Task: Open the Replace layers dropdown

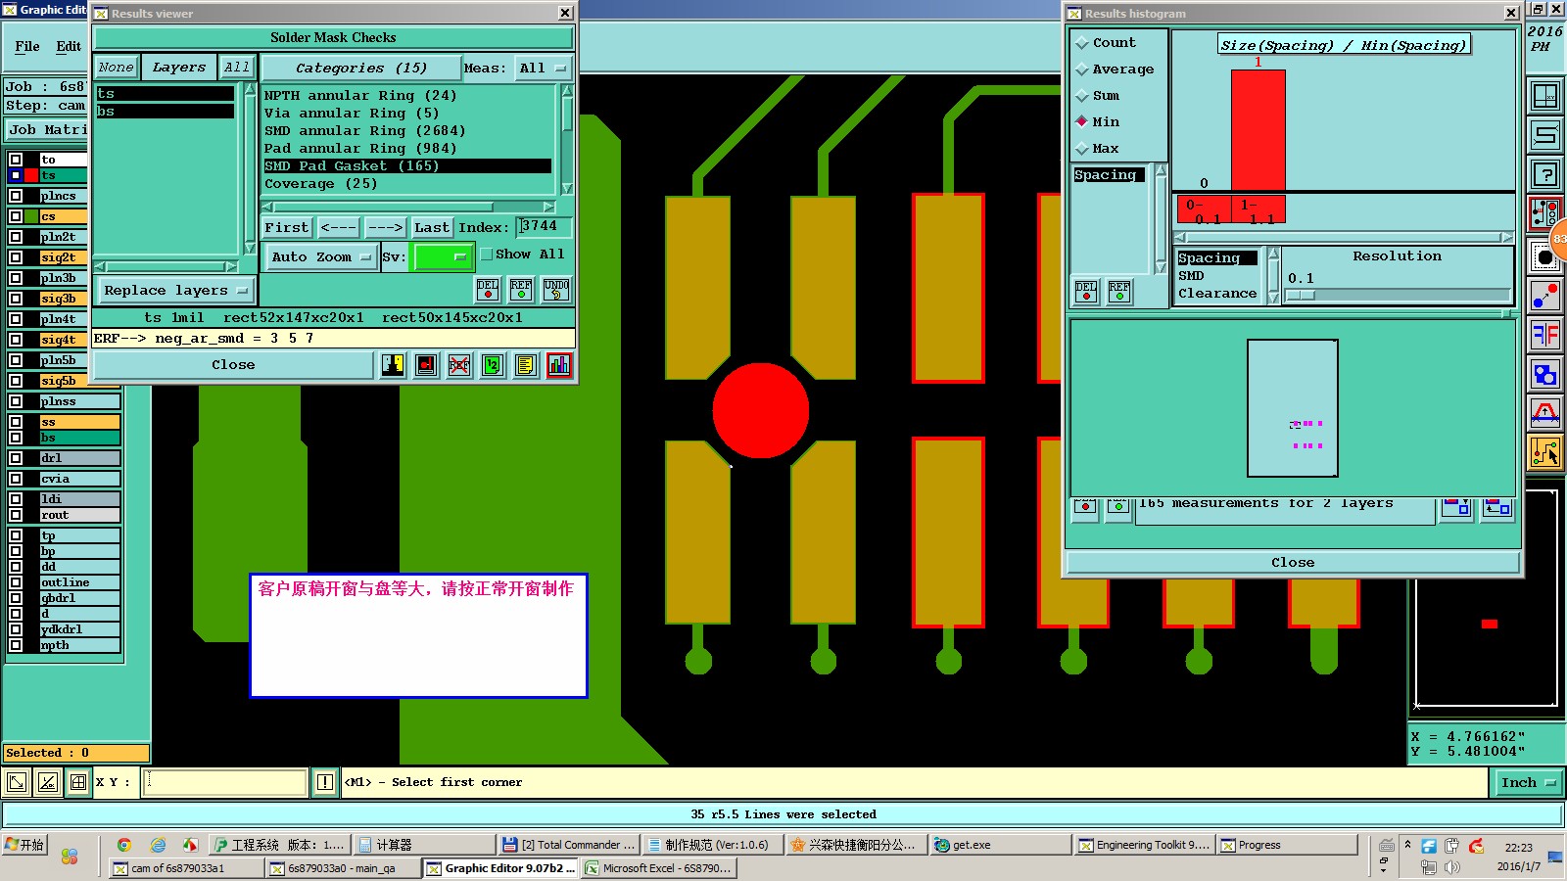Action: (175, 290)
